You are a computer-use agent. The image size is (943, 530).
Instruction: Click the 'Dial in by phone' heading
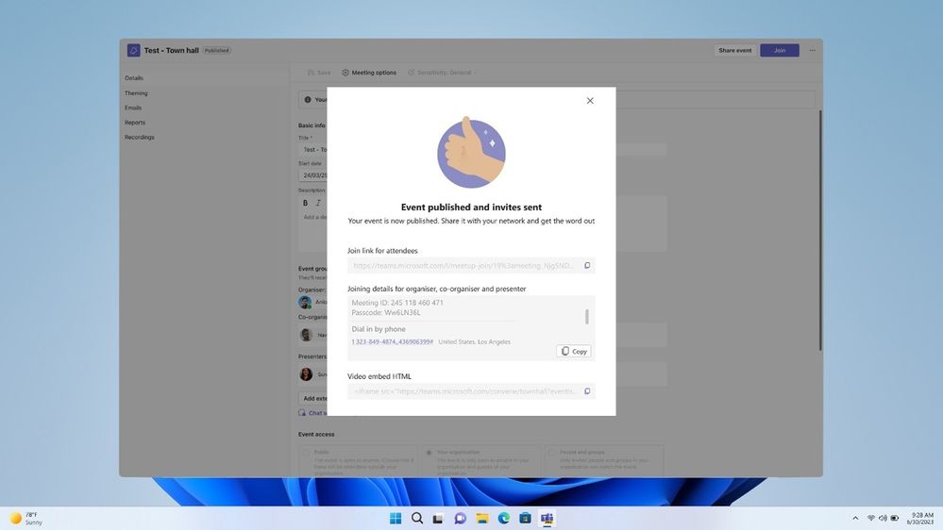(379, 329)
